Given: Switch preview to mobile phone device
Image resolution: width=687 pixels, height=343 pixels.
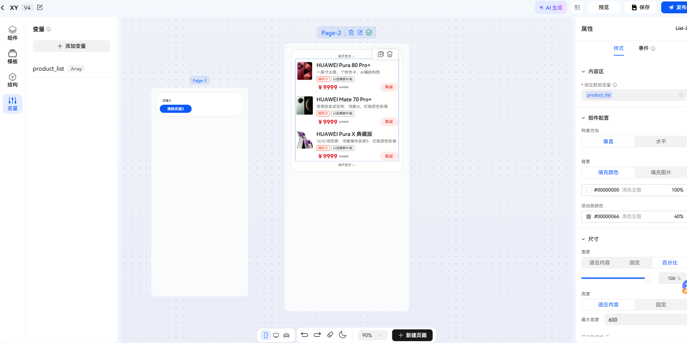Looking at the screenshot, I should click(266, 335).
